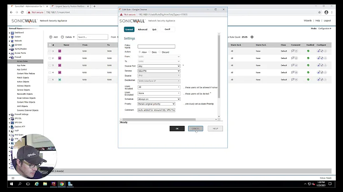This screenshot has height=192, width=343.
Task: Click the green enabled icon in rule 4 row
Action: click(308, 72)
